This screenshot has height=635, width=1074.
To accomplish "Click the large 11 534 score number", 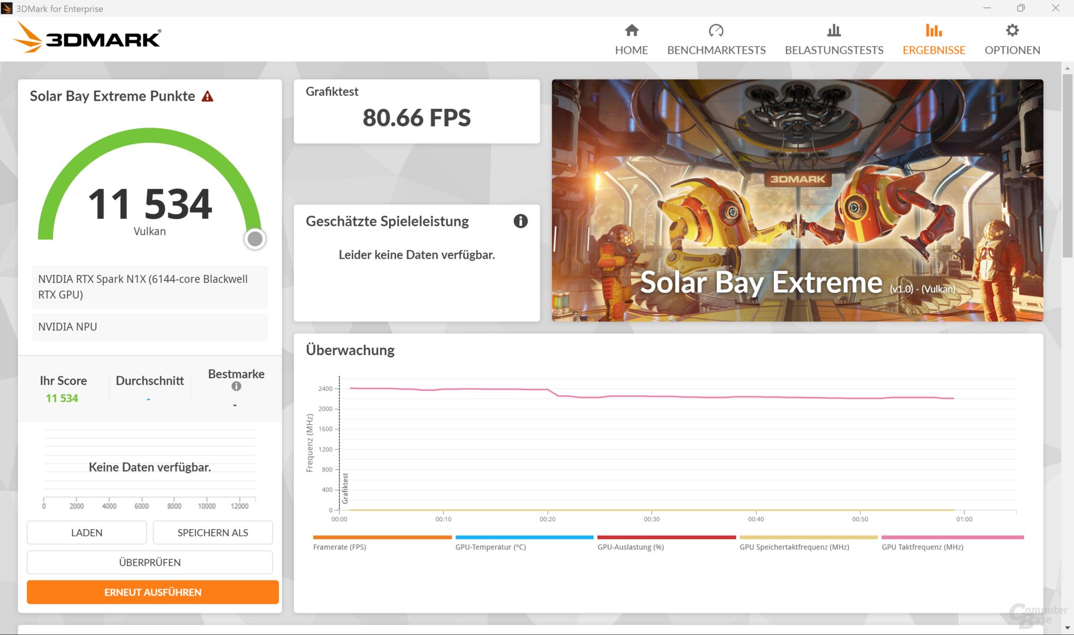I will click(x=150, y=203).
